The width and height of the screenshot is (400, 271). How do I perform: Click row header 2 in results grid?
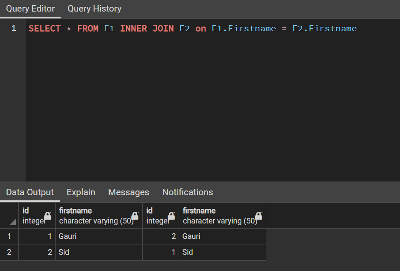(9, 252)
